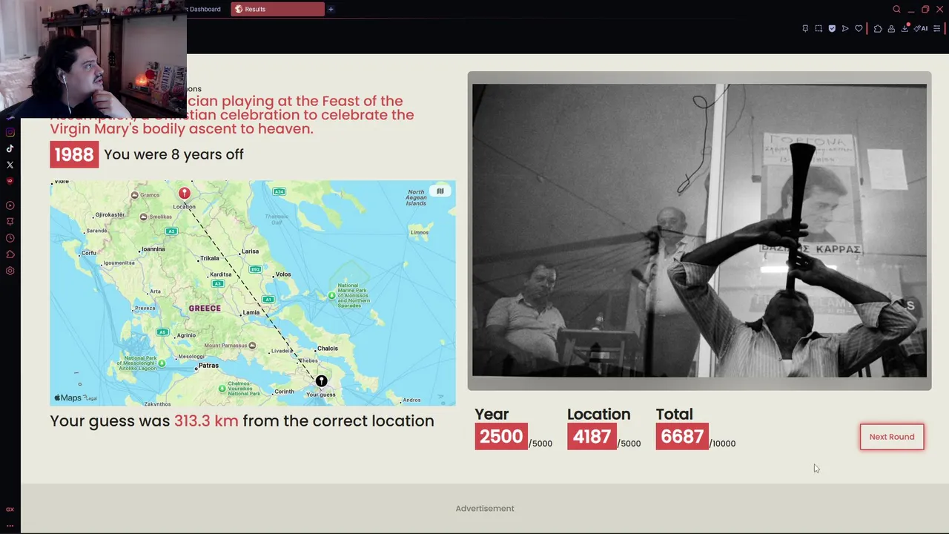Open the easy setup sliders icon
This screenshot has height=534, width=949.
[x=936, y=29]
